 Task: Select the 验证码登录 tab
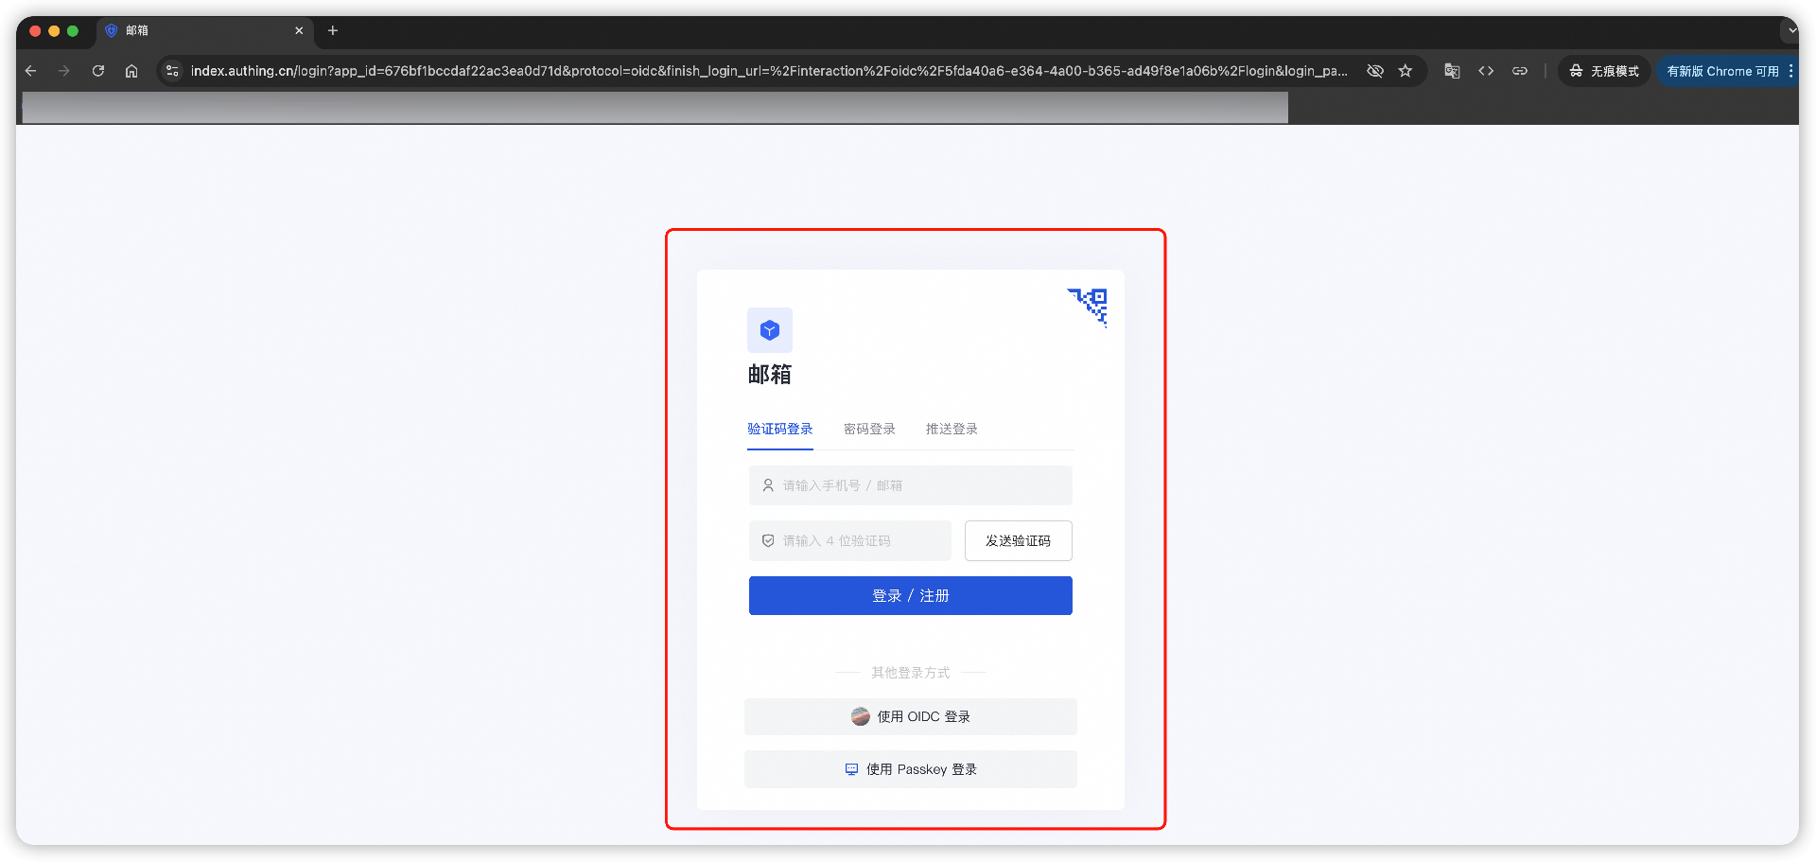[x=780, y=429]
